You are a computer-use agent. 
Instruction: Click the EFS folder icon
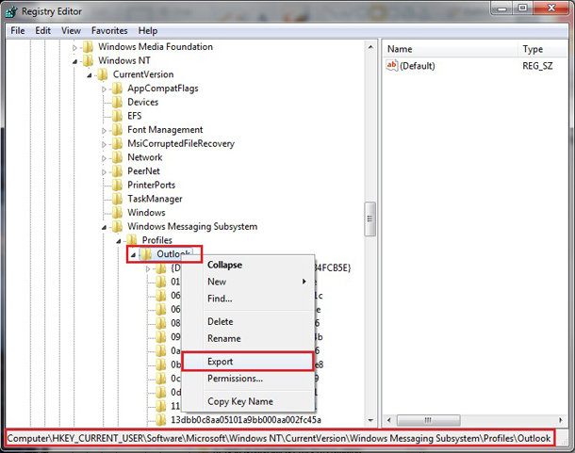coord(117,116)
